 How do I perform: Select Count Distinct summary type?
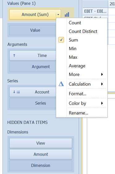pos(82,31)
